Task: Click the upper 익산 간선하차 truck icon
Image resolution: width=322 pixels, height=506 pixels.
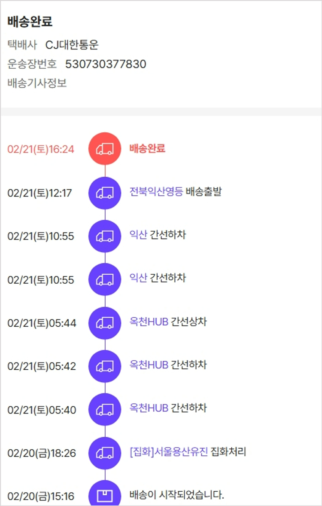Action: coord(105,236)
